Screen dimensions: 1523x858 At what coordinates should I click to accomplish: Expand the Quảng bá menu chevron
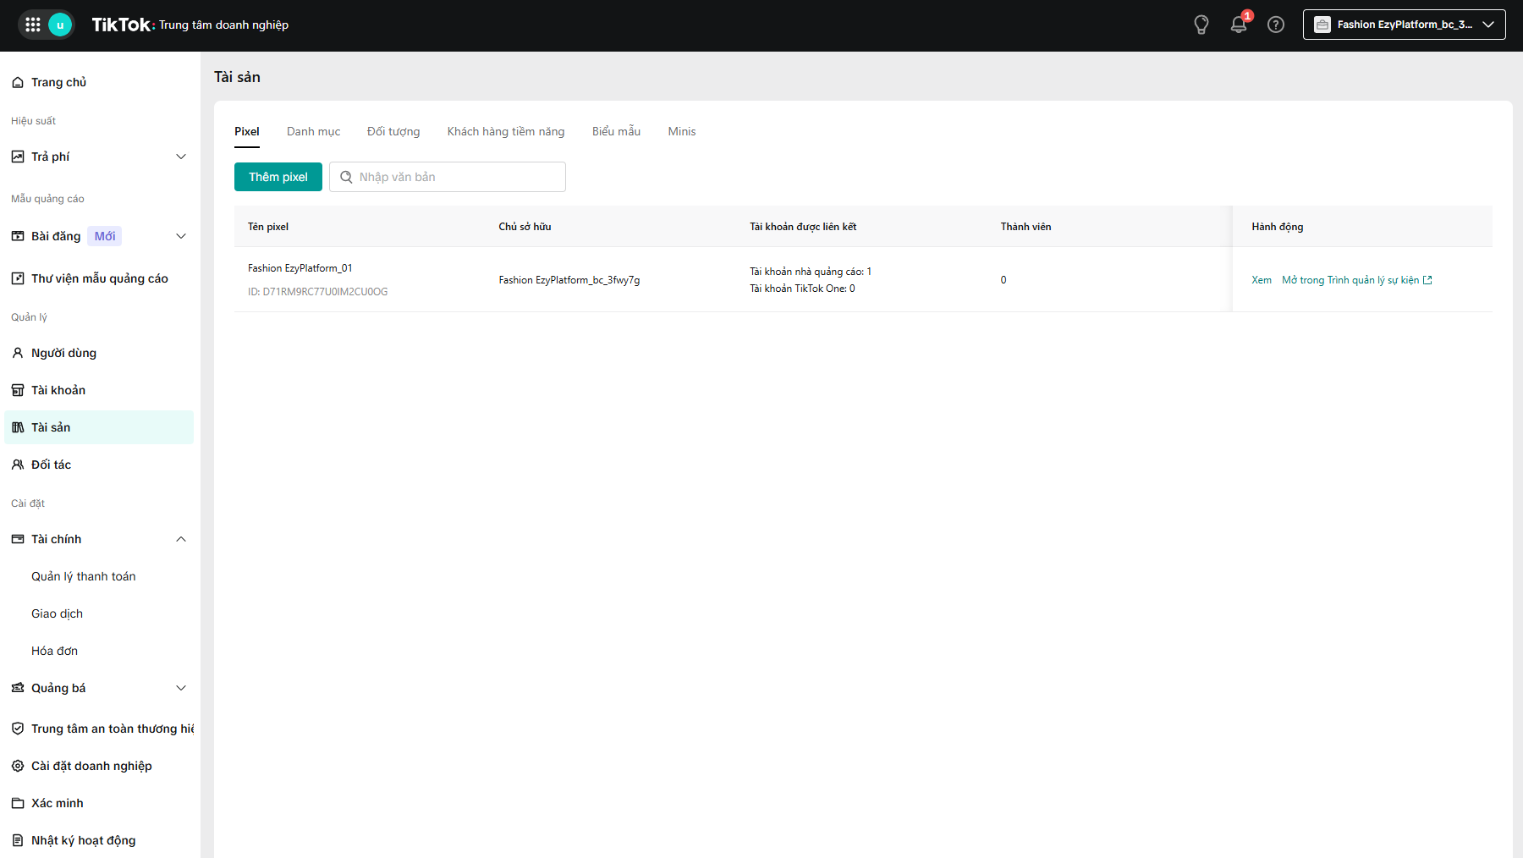(x=181, y=688)
